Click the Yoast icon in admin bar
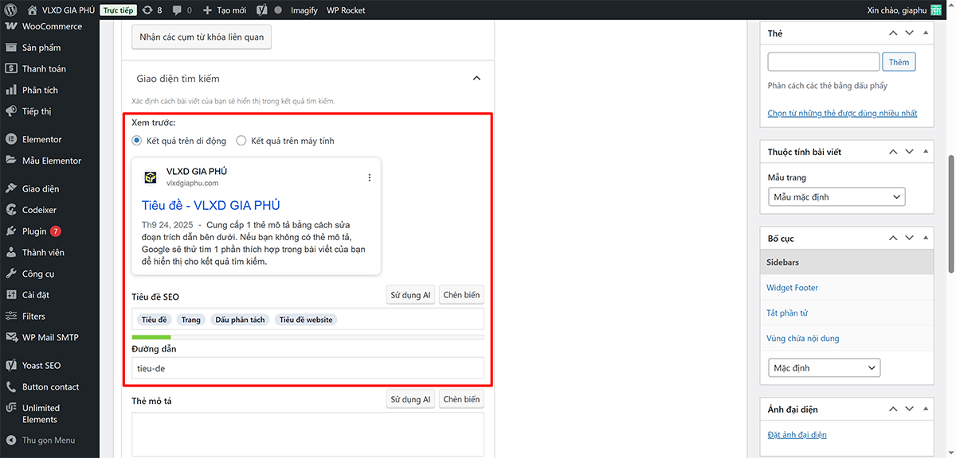The width and height of the screenshot is (956, 458). (x=261, y=10)
